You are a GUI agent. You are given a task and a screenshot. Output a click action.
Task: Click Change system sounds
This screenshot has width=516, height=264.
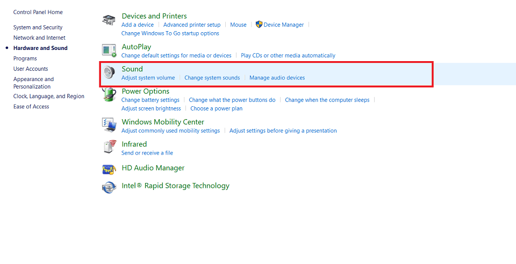tap(212, 78)
